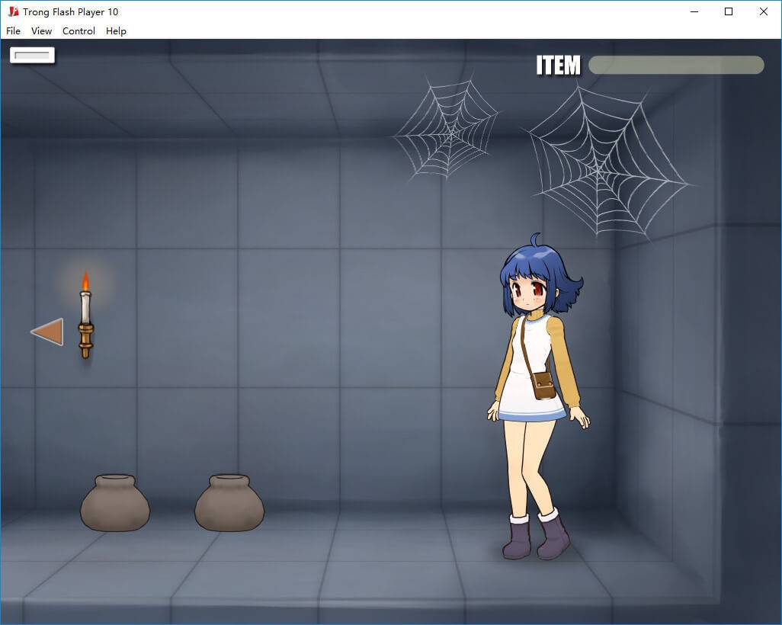Minimize the Flash Player window

click(694, 11)
